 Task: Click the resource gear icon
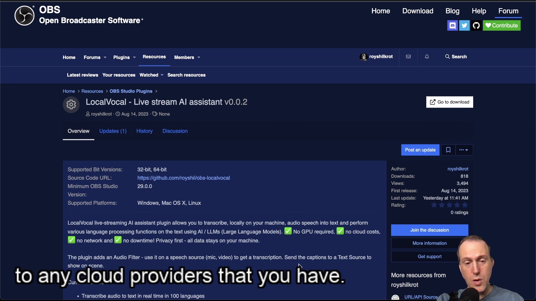coord(71,105)
